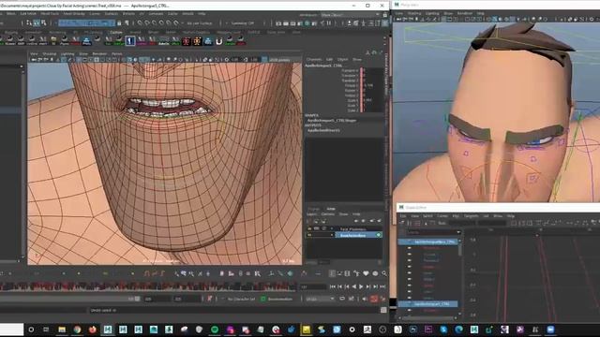Screen dimensions: 600x337
Task: Click the Graph Editor Stats value field
Action: pyautogui.click(x=461, y=223)
